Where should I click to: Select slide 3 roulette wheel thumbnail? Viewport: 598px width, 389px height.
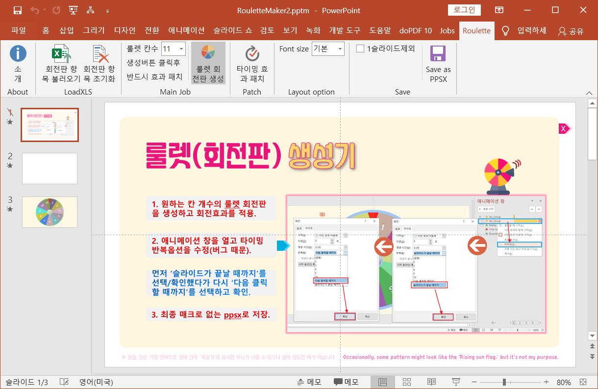coord(50,212)
